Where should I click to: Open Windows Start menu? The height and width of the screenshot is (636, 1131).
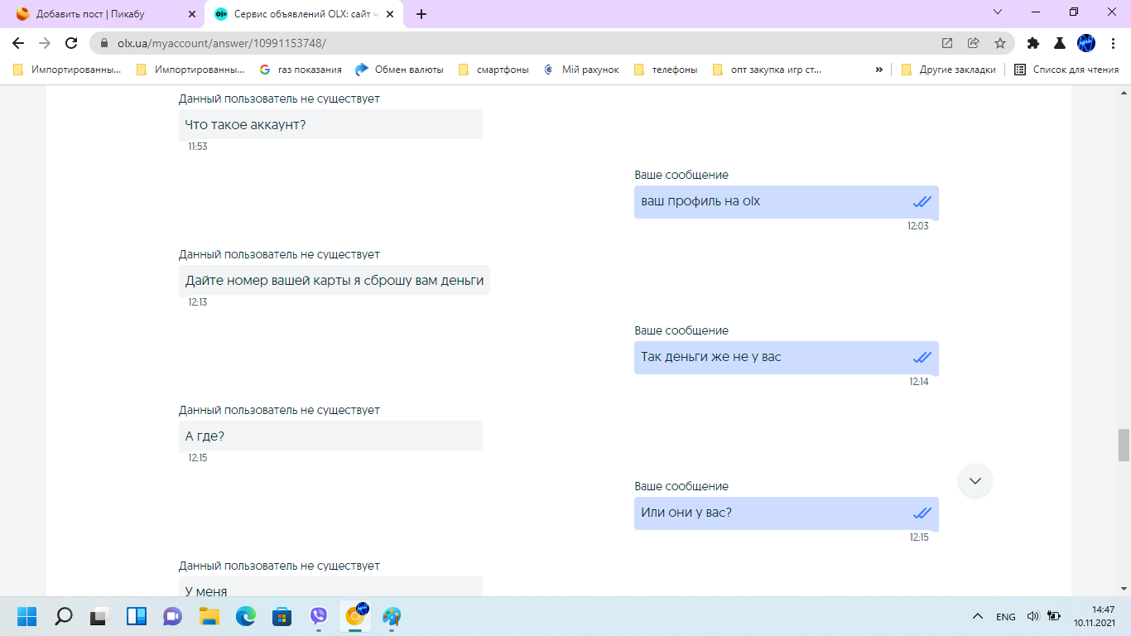click(27, 616)
